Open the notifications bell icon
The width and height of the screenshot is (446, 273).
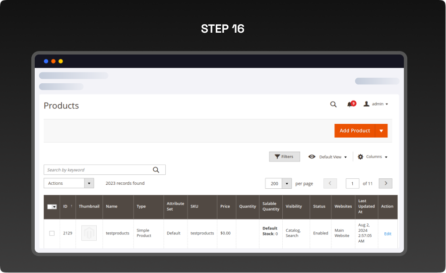[x=350, y=104]
